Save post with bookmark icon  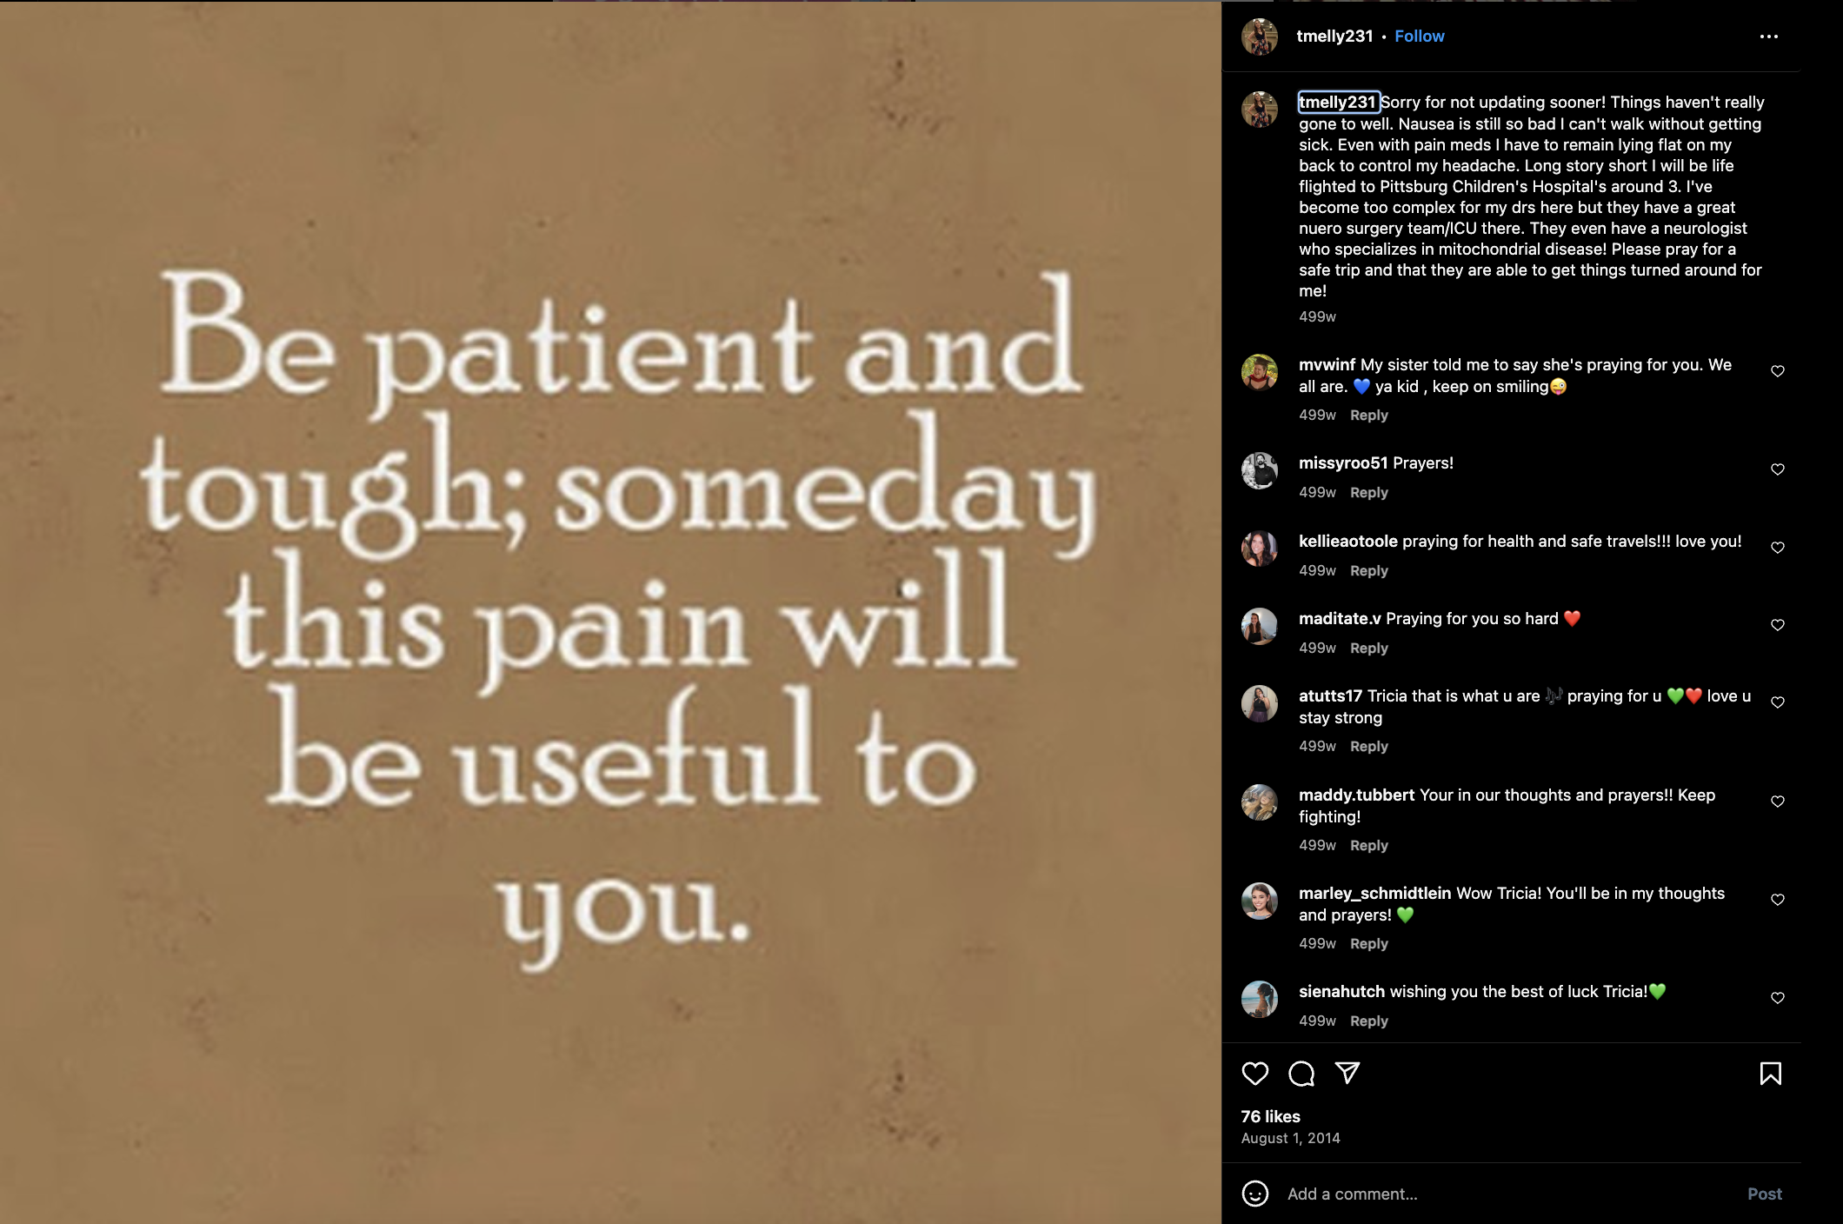click(x=1770, y=1074)
